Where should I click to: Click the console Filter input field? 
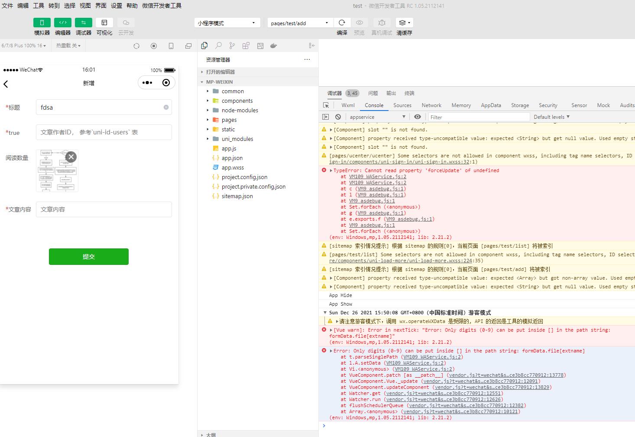tap(479, 117)
